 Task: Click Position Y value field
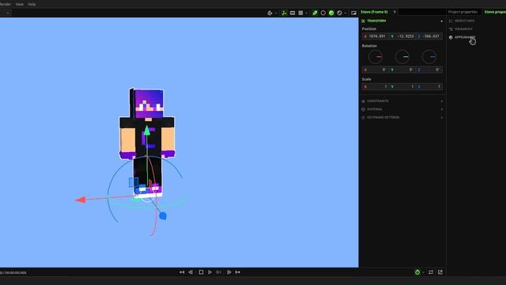point(402,36)
